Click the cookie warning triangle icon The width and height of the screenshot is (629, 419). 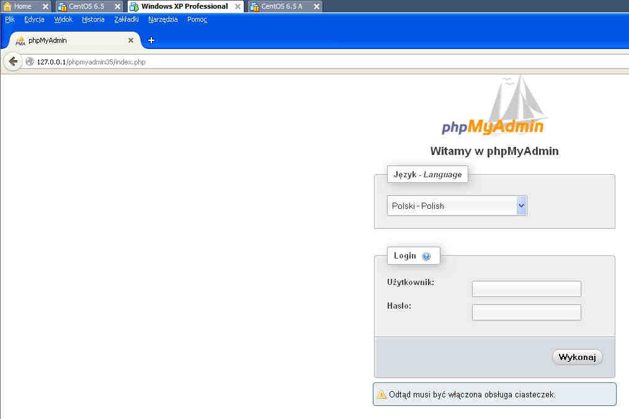[381, 395]
